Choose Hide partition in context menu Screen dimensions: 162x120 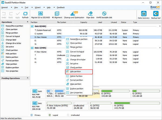point(76,72)
